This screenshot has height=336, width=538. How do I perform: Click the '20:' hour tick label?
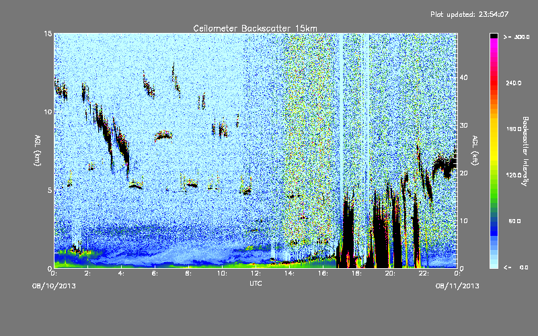click(x=390, y=274)
